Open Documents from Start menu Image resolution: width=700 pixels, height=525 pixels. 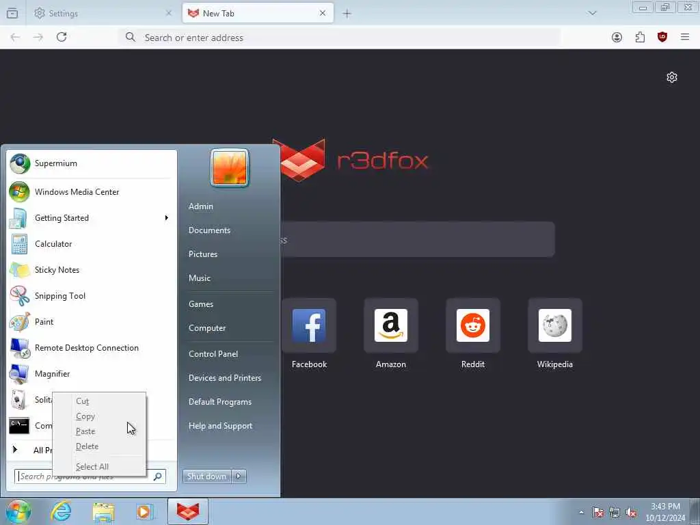[209, 230]
